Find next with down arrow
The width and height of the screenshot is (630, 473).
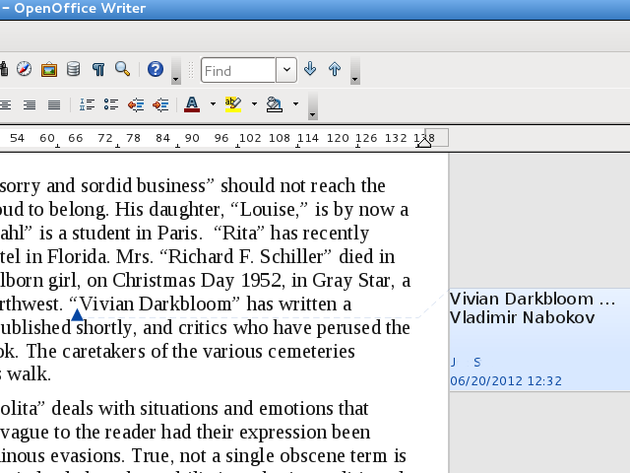click(x=310, y=69)
